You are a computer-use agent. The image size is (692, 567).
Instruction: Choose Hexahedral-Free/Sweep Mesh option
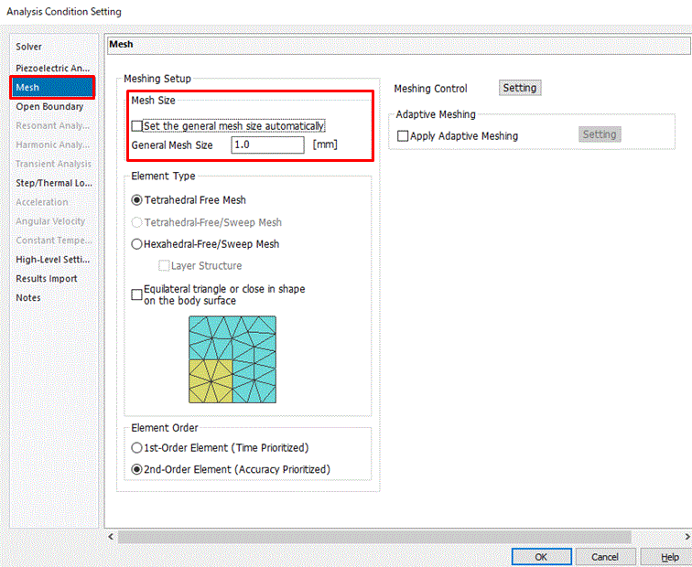pos(136,244)
